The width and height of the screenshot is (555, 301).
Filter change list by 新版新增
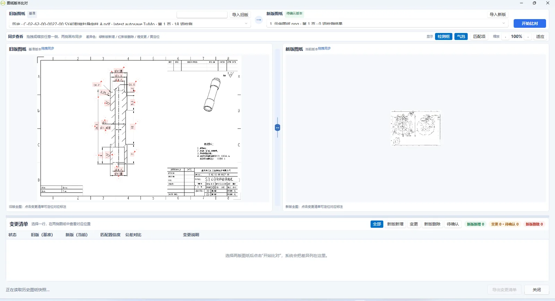[x=395, y=224]
